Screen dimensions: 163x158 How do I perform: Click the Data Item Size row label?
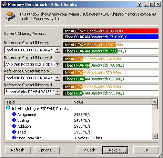29,138
